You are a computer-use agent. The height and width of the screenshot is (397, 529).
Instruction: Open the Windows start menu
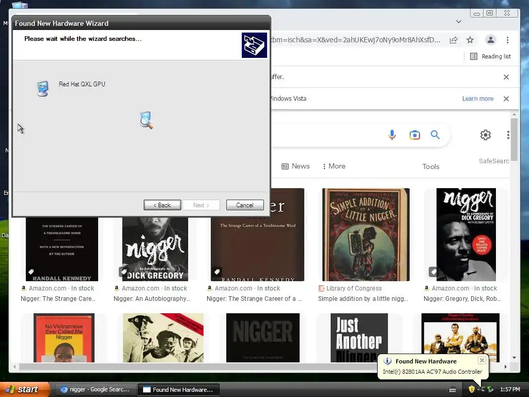coord(25,390)
